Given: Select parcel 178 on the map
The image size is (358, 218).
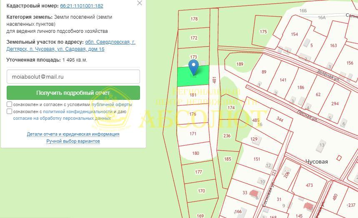Looking at the screenshot, I should (x=194, y=19).
